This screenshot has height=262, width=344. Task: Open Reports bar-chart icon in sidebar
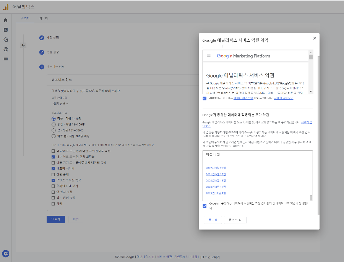tap(6, 30)
